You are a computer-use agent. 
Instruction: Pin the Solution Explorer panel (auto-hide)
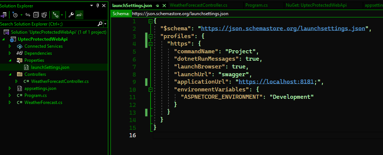98,6
